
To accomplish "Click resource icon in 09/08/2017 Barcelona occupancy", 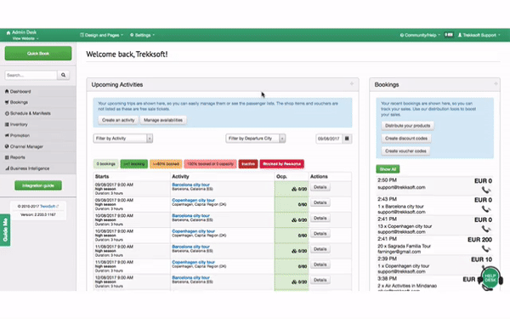I will click(294, 189).
